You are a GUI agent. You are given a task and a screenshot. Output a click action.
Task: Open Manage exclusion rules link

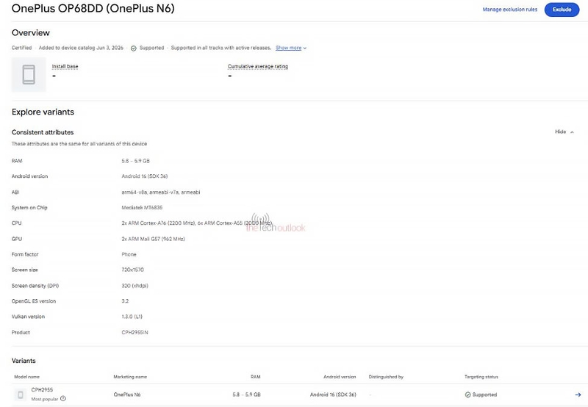click(509, 10)
